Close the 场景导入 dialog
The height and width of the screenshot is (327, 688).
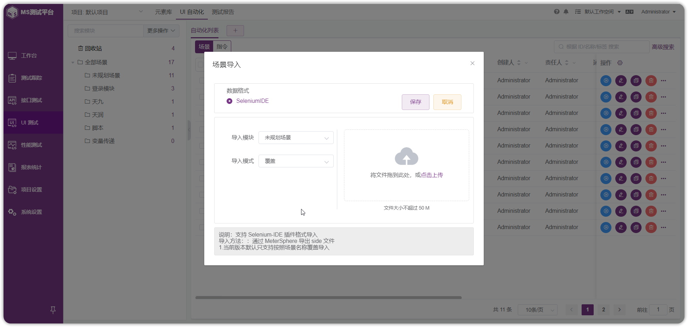pyautogui.click(x=472, y=63)
